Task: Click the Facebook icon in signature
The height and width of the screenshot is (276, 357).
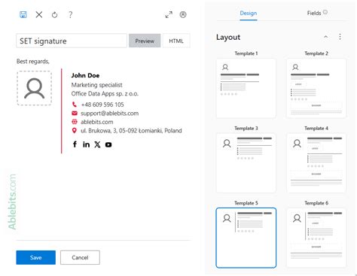Action: click(75, 144)
